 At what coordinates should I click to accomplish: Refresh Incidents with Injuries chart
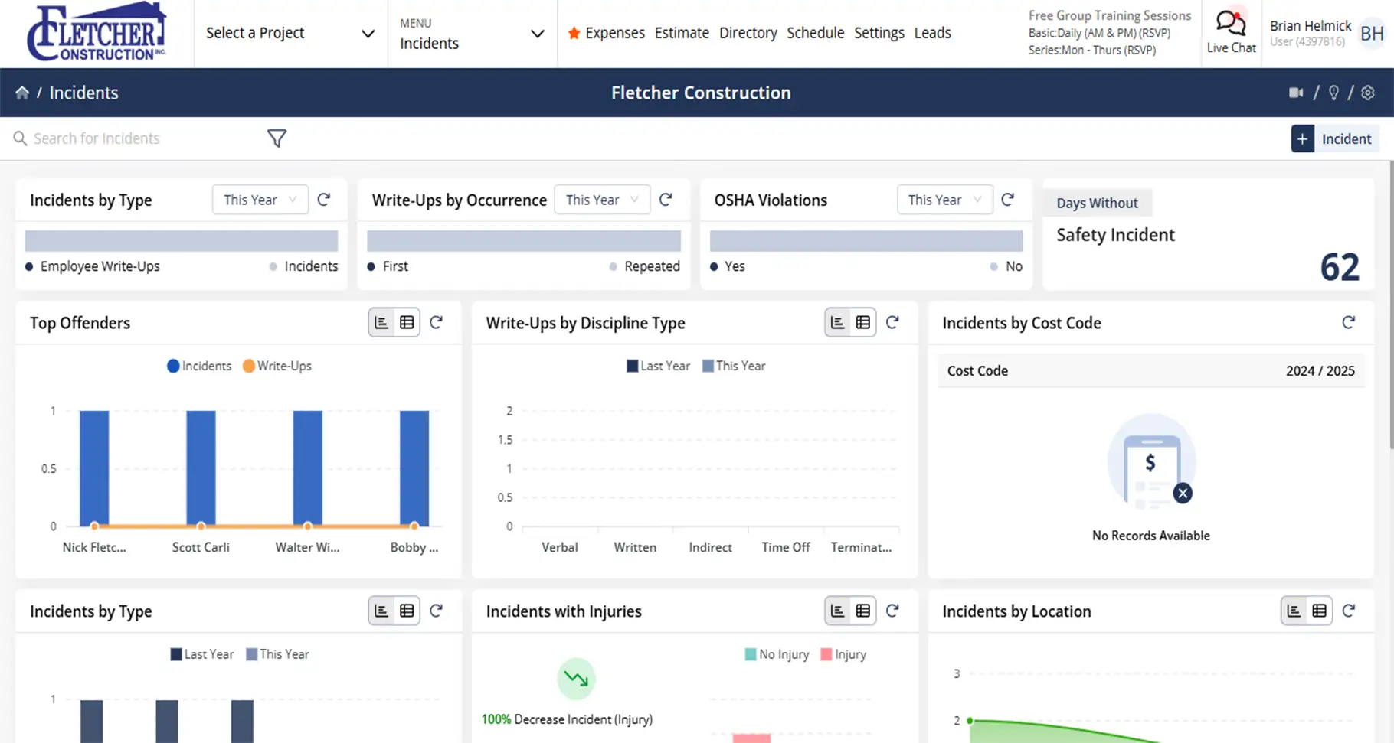[892, 611]
